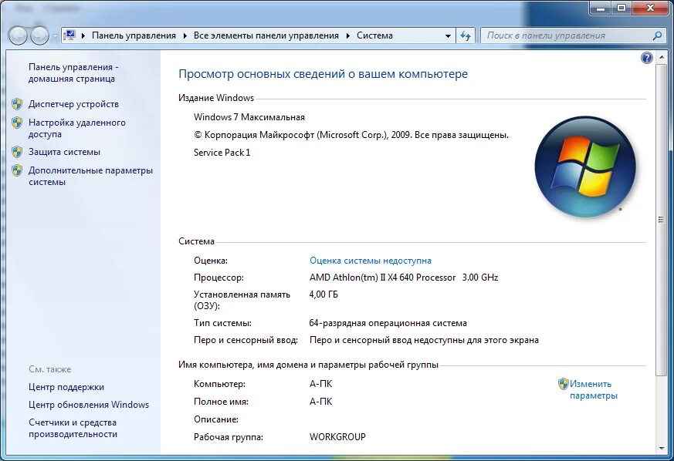Click the magnifier search icon
This screenshot has height=461, width=674.
tap(657, 35)
